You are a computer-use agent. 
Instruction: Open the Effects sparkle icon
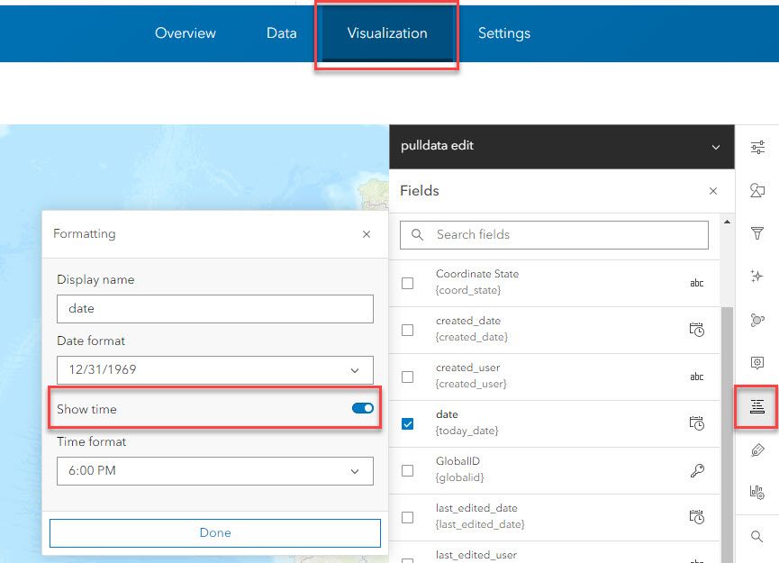click(757, 277)
